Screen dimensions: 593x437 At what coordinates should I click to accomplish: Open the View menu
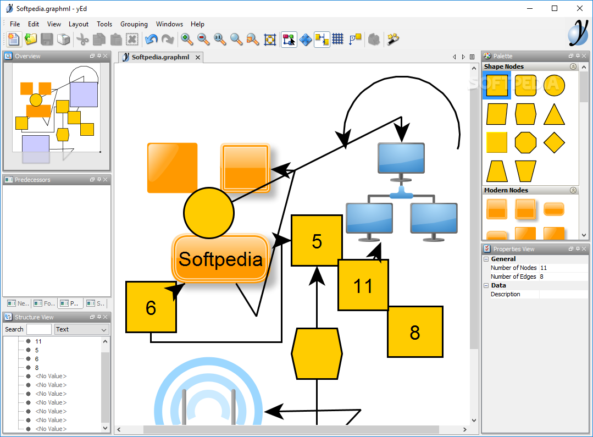pyautogui.click(x=54, y=24)
